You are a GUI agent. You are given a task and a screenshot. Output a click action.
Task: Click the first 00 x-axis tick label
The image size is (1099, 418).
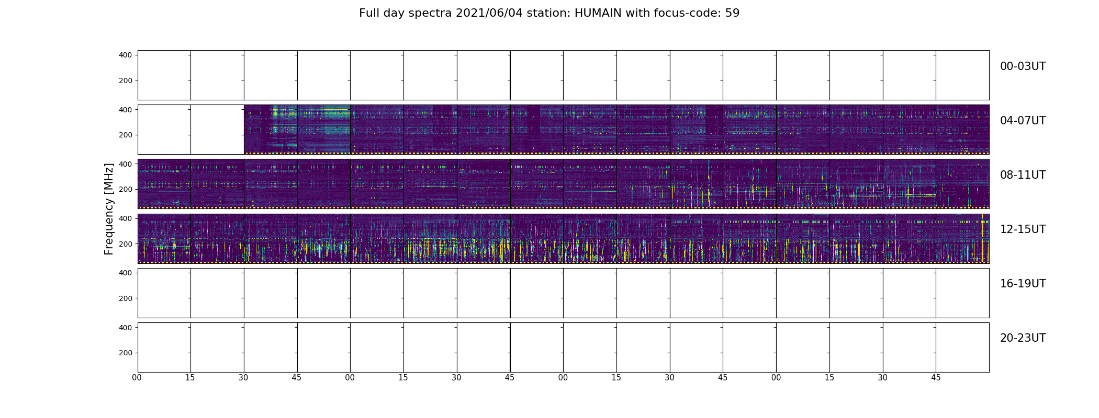pyautogui.click(x=137, y=378)
